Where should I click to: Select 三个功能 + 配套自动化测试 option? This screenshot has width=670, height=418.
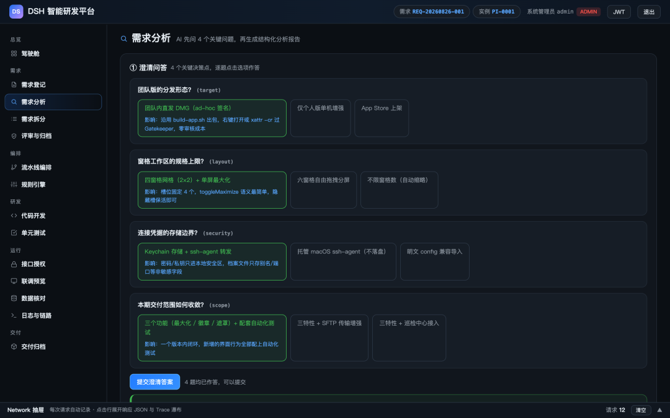tap(212, 338)
